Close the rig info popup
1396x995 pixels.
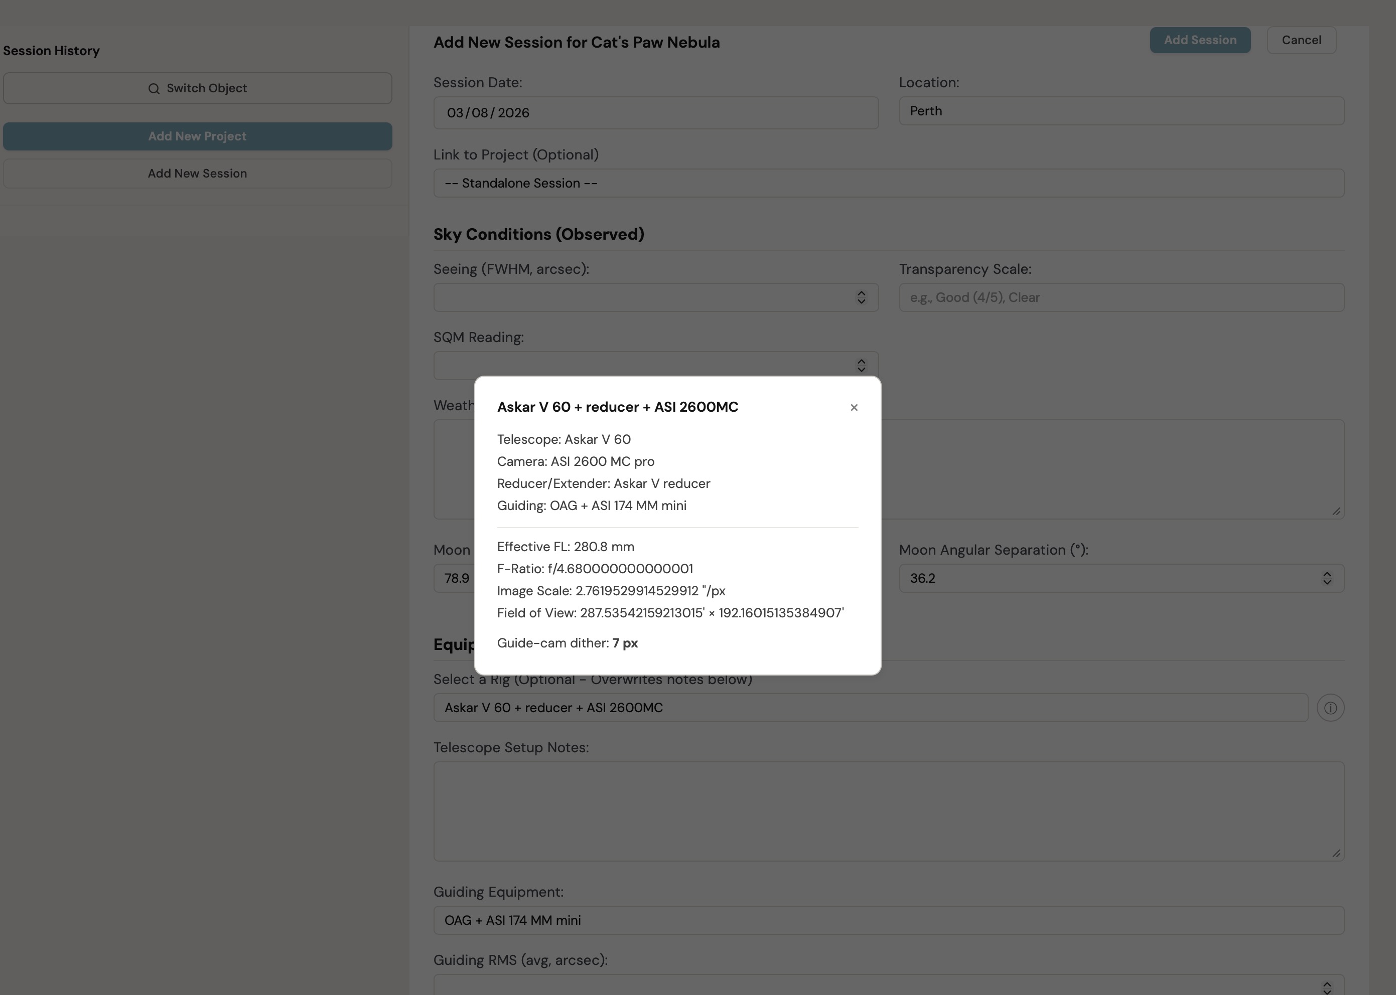854,407
